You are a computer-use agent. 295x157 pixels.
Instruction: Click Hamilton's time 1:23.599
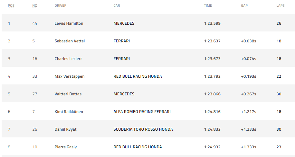[x=212, y=23]
